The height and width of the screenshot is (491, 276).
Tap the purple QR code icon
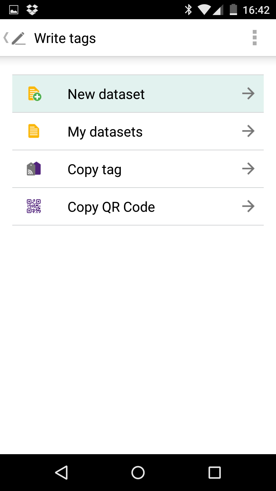point(34,206)
